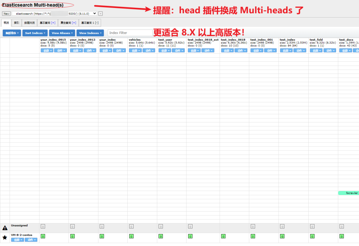
Task: Click the master node star icon
Action: (x=5, y=238)
